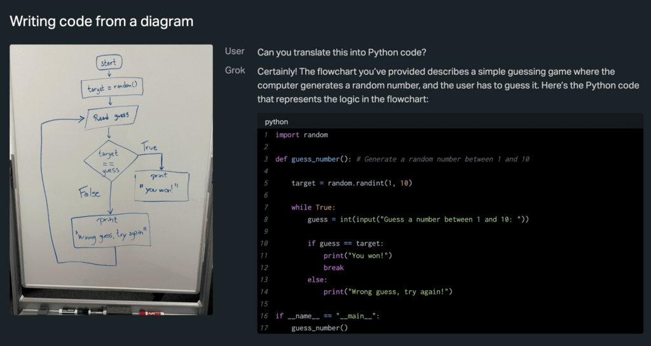
Task: Click the 'import random' code line
Action: 301,135
